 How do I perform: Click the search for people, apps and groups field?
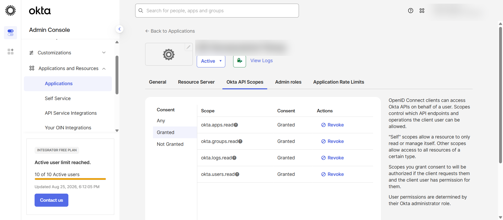click(217, 11)
